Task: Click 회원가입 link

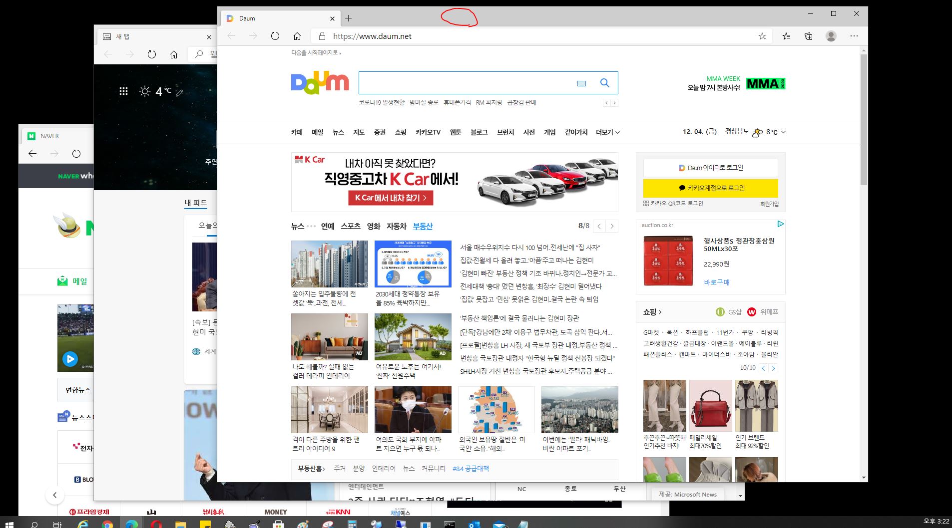Action: tap(769, 204)
